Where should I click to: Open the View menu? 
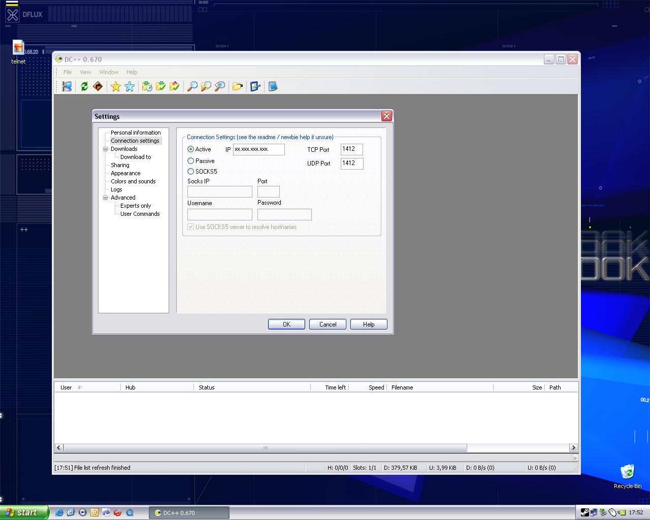(85, 72)
